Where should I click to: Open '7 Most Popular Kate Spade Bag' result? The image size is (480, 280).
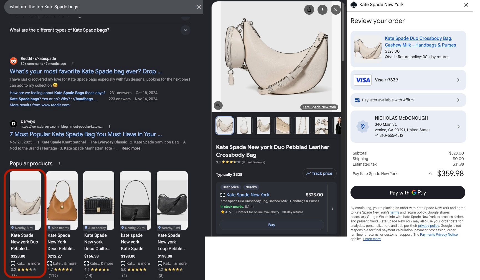[86, 134]
